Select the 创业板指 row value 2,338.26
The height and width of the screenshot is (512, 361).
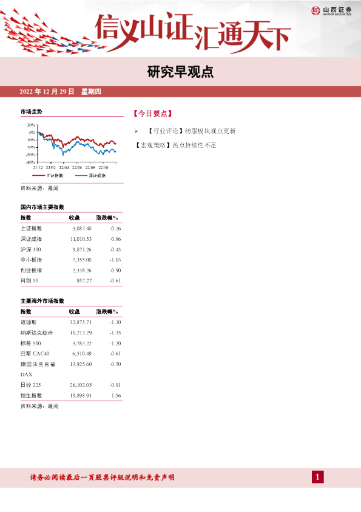82,271
